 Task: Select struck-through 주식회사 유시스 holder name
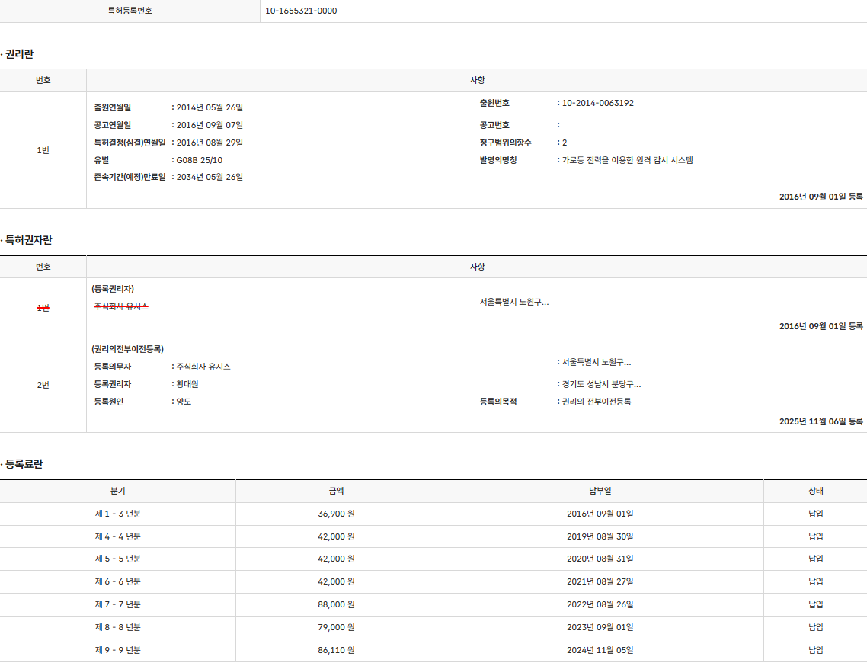[x=121, y=306]
